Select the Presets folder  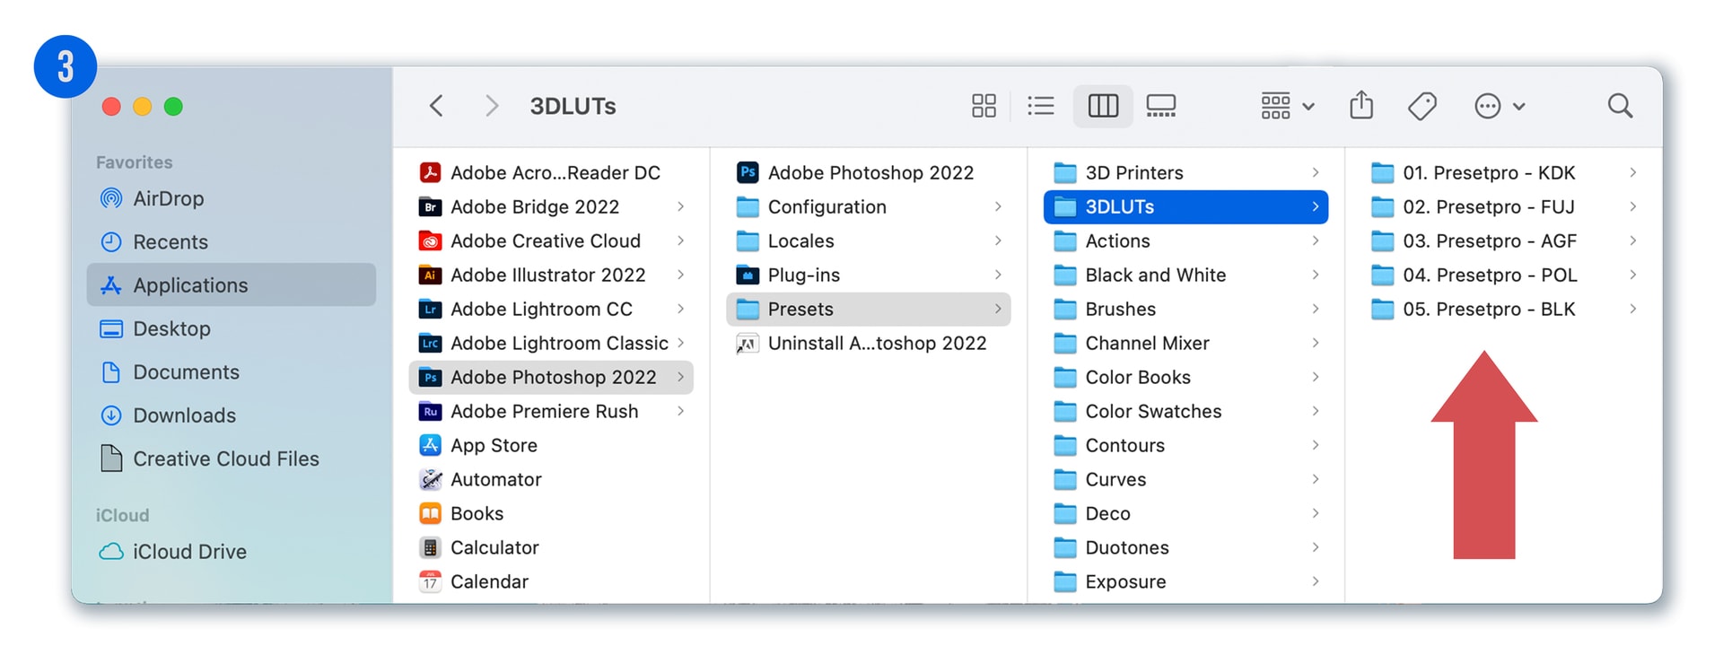tap(869, 309)
